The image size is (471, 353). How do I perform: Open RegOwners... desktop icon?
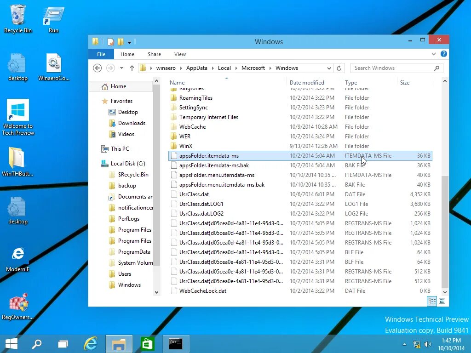coord(18,306)
